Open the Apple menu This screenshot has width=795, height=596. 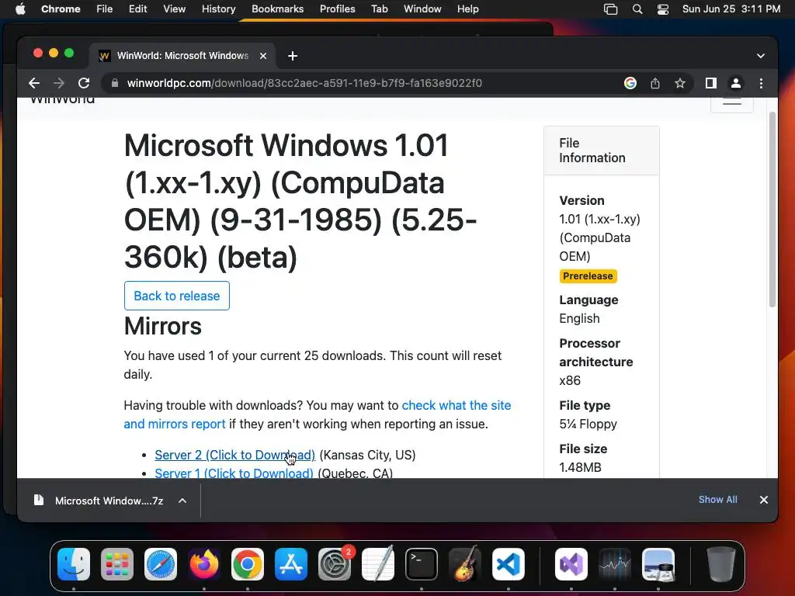tap(20, 9)
